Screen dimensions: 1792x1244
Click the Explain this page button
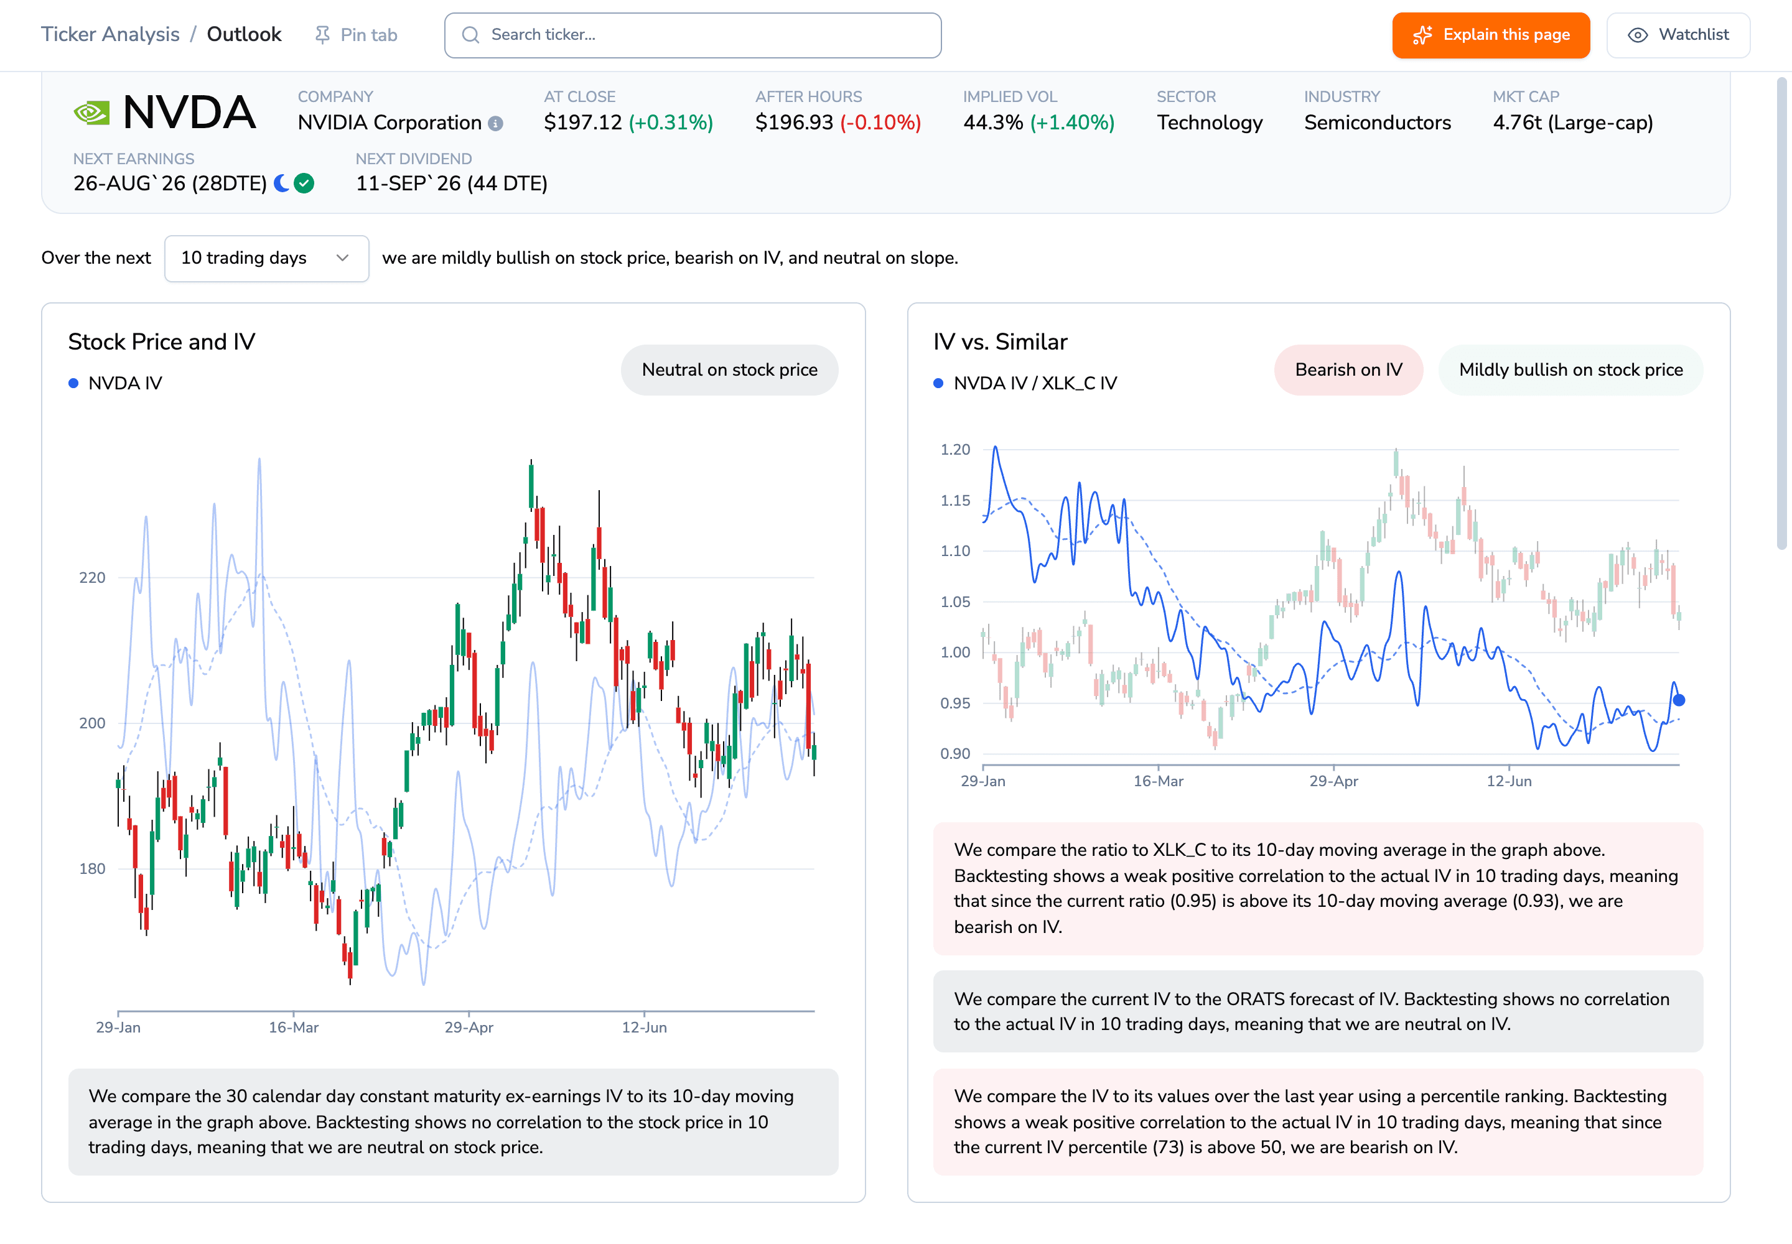point(1490,35)
